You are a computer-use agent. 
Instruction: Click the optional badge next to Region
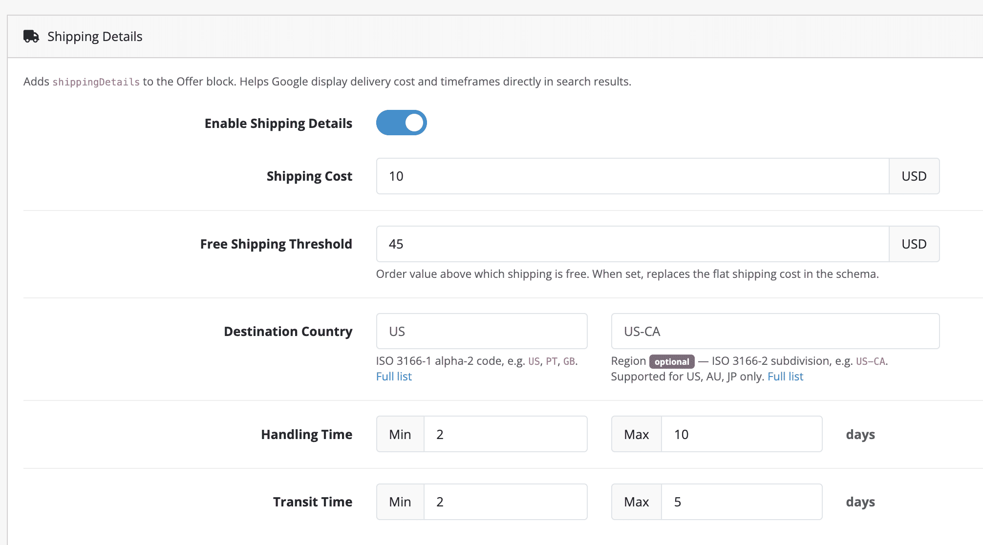point(671,361)
